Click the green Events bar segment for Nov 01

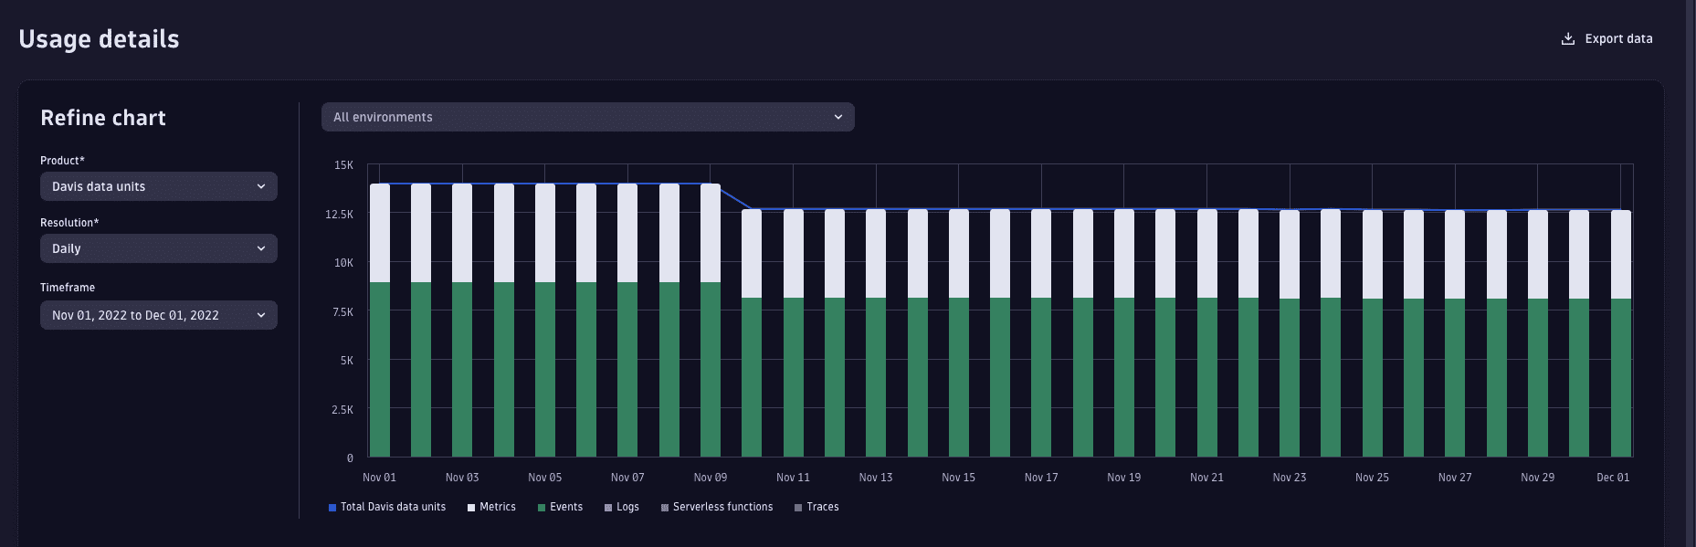coord(380,370)
